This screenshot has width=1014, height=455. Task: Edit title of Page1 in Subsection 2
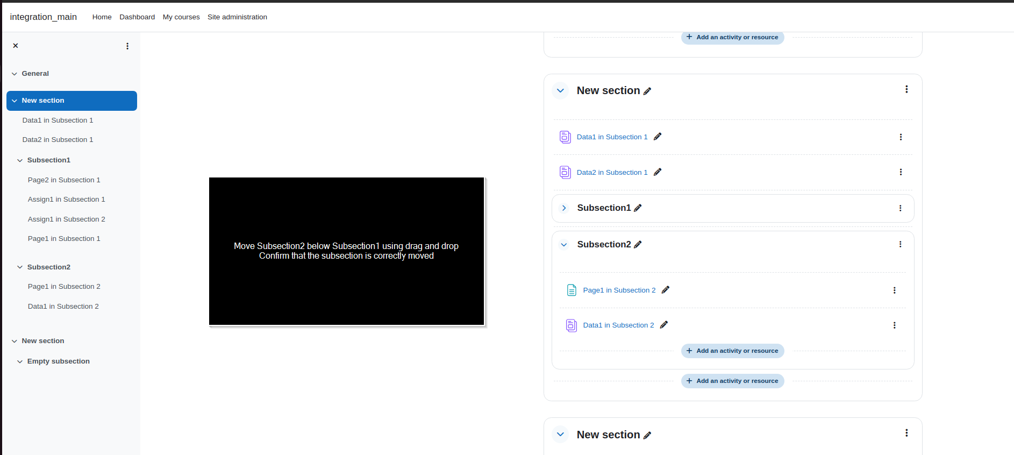coord(666,290)
